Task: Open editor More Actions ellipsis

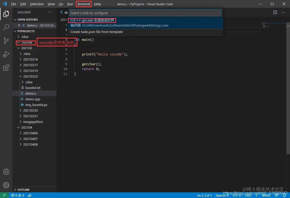Action: pos(283,12)
